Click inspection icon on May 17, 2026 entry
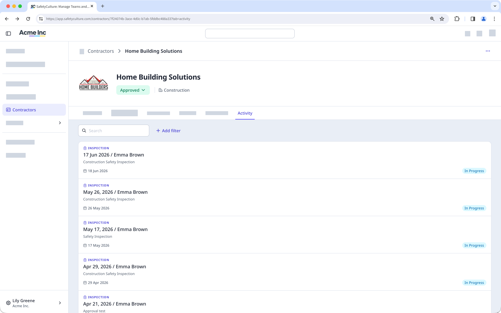 [x=85, y=223]
